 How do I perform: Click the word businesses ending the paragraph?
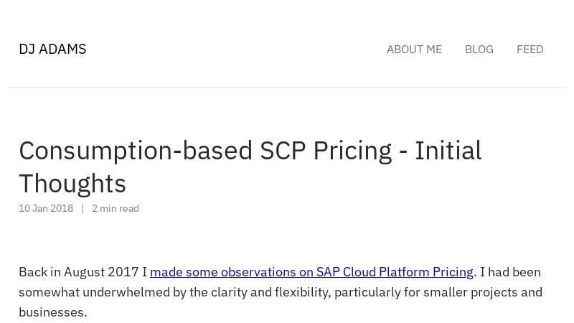point(52,312)
